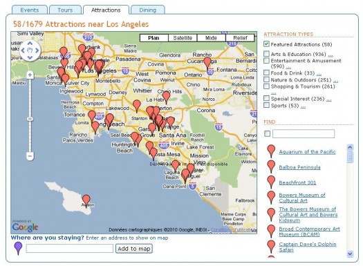Switch map to Mixte view
The image size is (363, 266).
tap(211, 38)
